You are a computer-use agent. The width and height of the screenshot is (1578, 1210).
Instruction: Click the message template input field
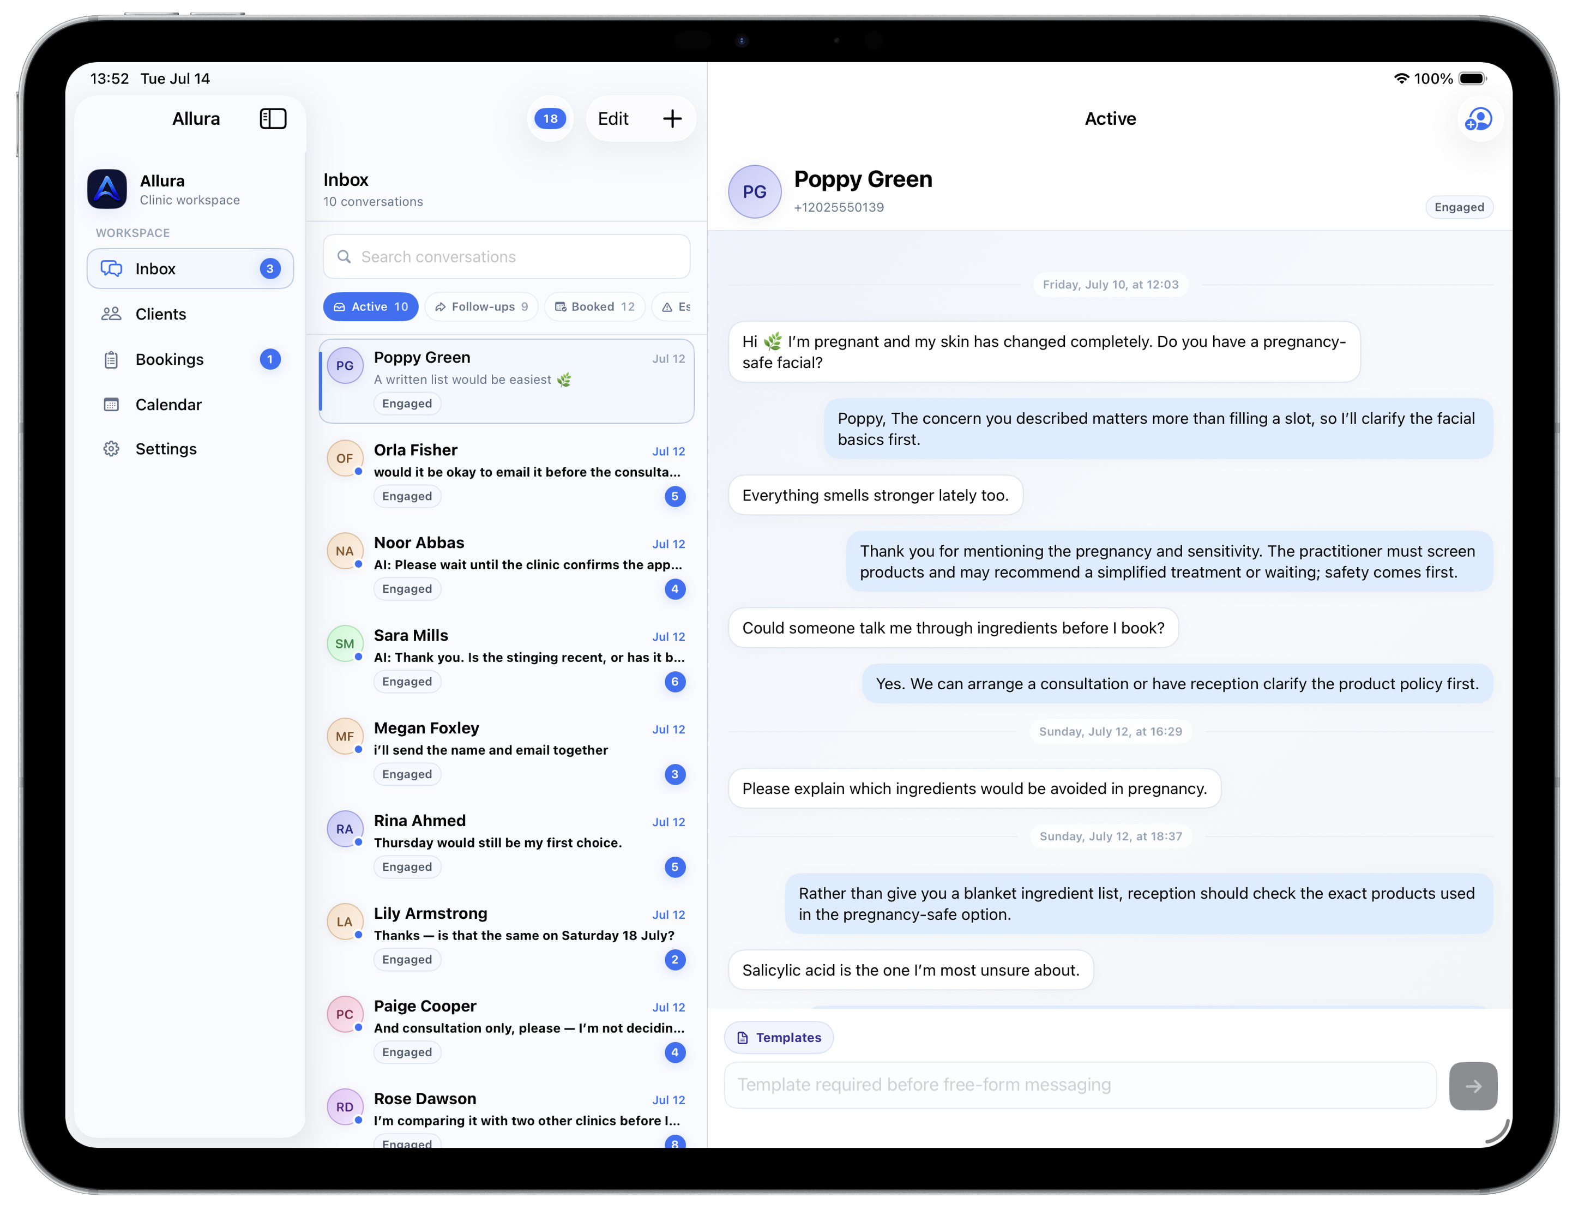(x=1080, y=1085)
